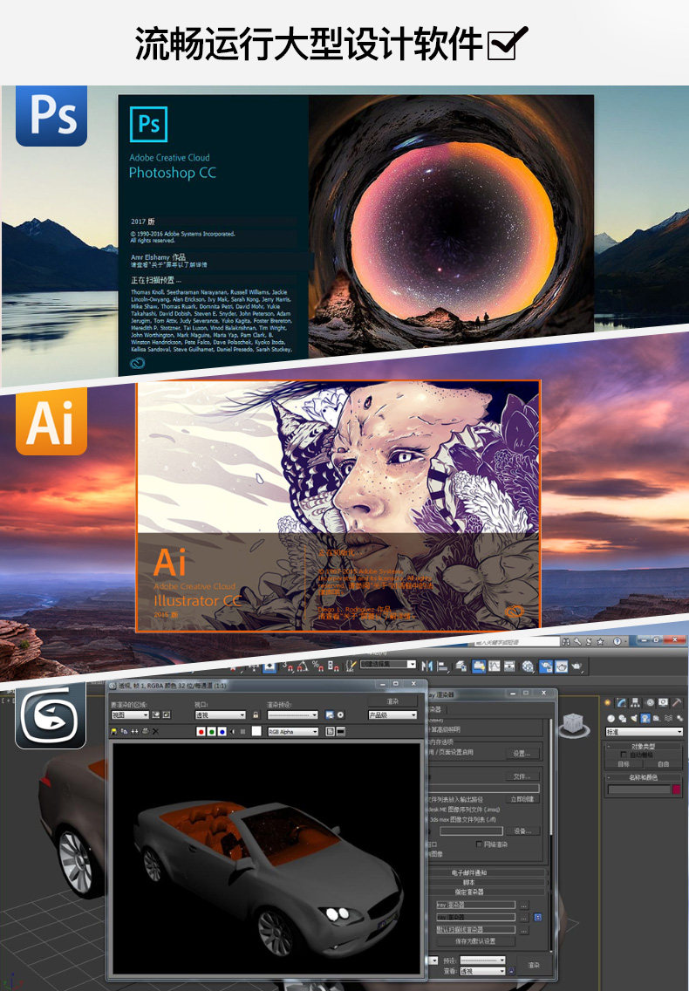Click the red object color swatch
The height and width of the screenshot is (991, 689).
click(x=677, y=789)
